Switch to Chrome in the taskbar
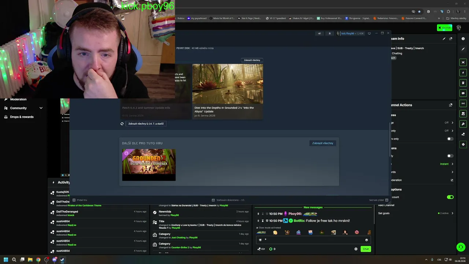 coord(38,260)
